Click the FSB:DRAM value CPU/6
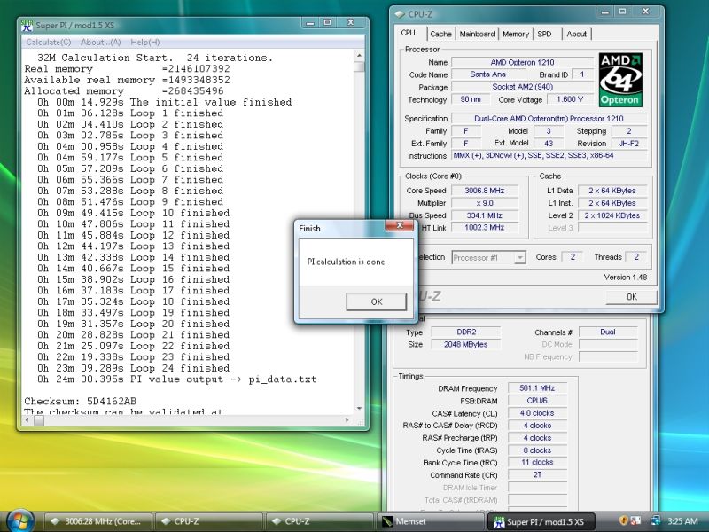 coord(537,401)
